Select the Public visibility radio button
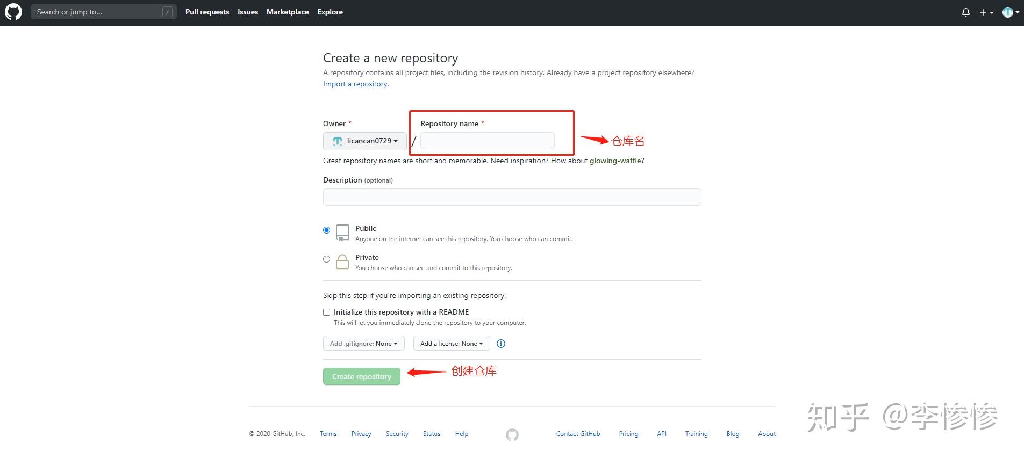 click(x=326, y=230)
